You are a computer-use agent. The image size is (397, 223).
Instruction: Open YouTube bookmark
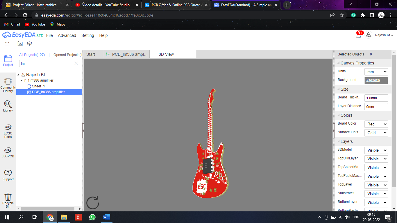[35, 24]
